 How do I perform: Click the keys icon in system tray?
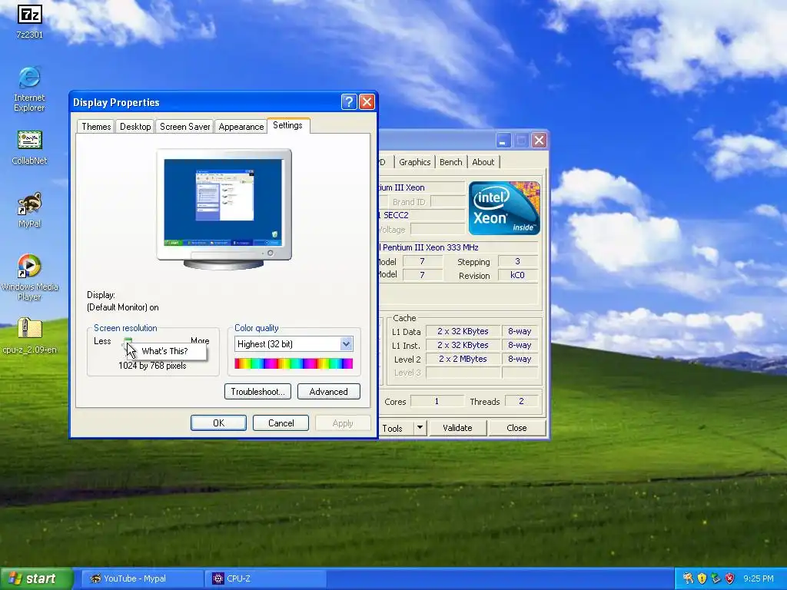click(x=688, y=578)
